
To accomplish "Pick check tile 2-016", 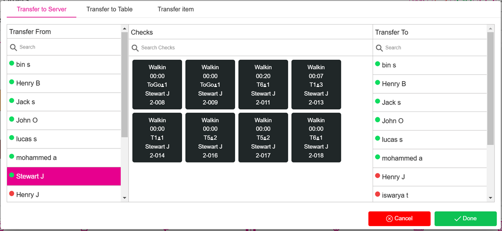I will (210, 138).
